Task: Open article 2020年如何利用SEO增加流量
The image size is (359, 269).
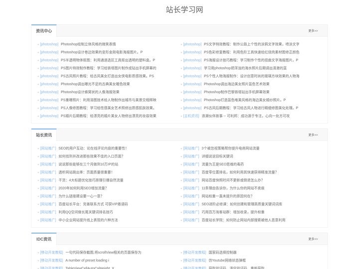Action: (83, 188)
